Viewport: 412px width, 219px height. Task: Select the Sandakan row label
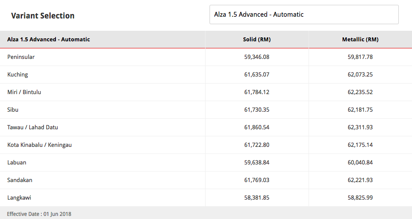[20, 180]
